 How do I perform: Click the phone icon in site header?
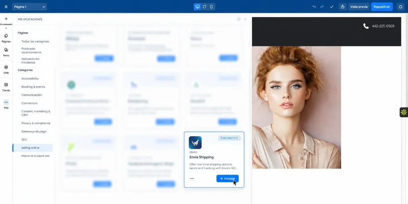pyautogui.click(x=366, y=26)
